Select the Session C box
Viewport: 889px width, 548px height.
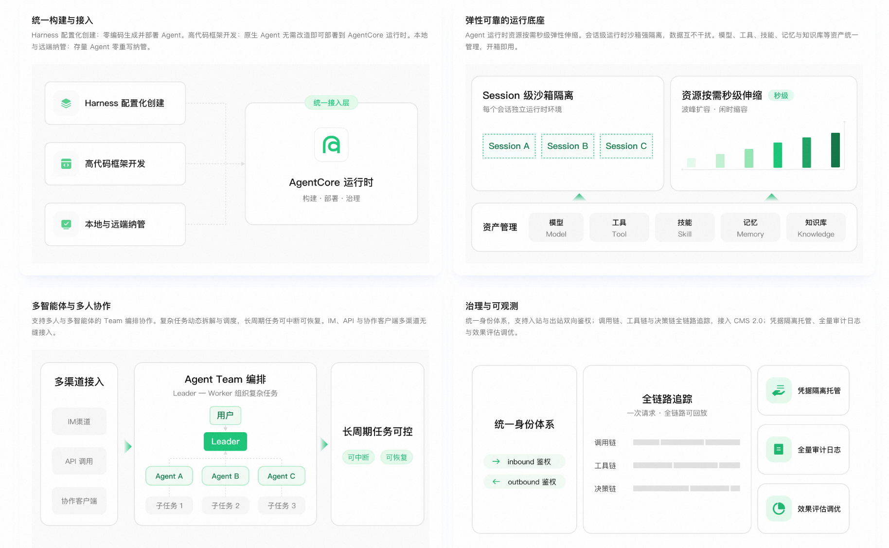[626, 146]
